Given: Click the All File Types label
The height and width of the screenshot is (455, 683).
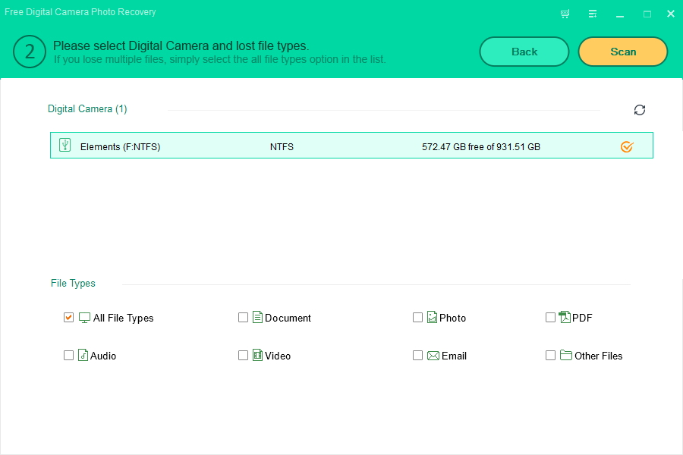Looking at the screenshot, I should 123,318.
